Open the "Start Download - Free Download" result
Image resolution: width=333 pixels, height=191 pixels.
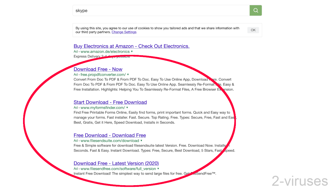tap(110, 102)
